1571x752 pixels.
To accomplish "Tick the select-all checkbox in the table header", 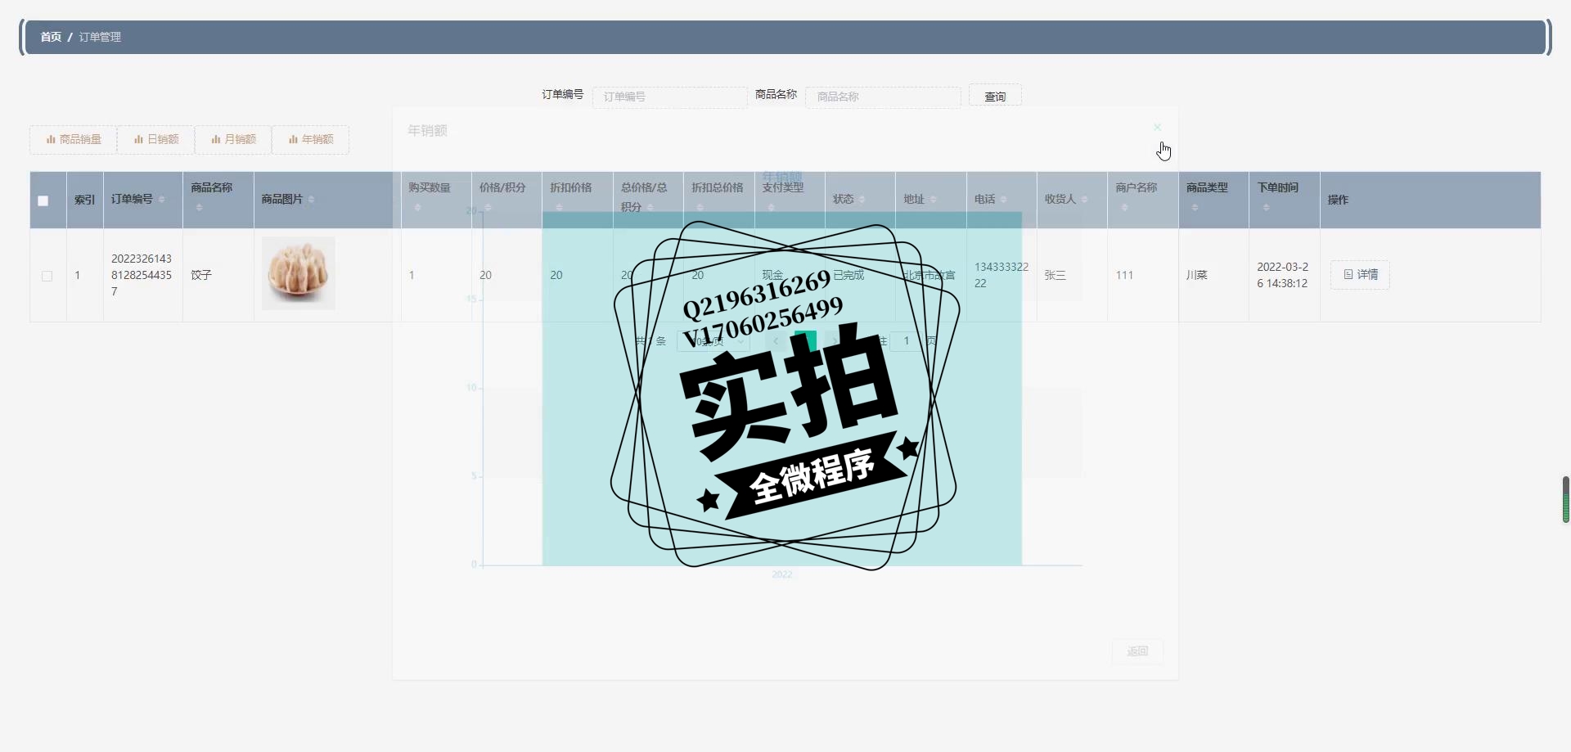I will [x=43, y=200].
